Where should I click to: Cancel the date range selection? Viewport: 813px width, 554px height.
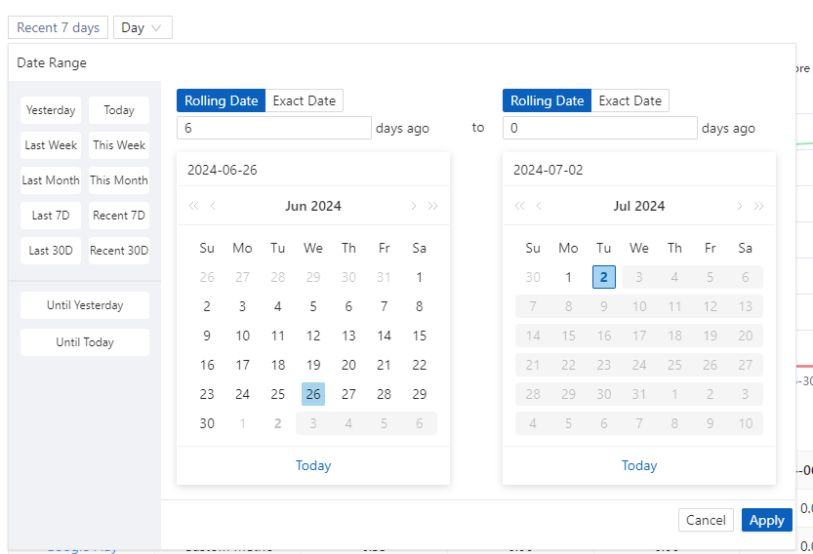(705, 520)
